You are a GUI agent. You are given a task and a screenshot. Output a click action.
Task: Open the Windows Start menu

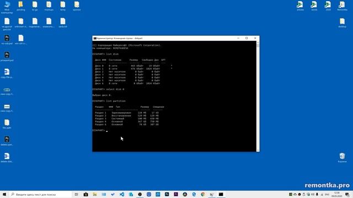pos(4,194)
